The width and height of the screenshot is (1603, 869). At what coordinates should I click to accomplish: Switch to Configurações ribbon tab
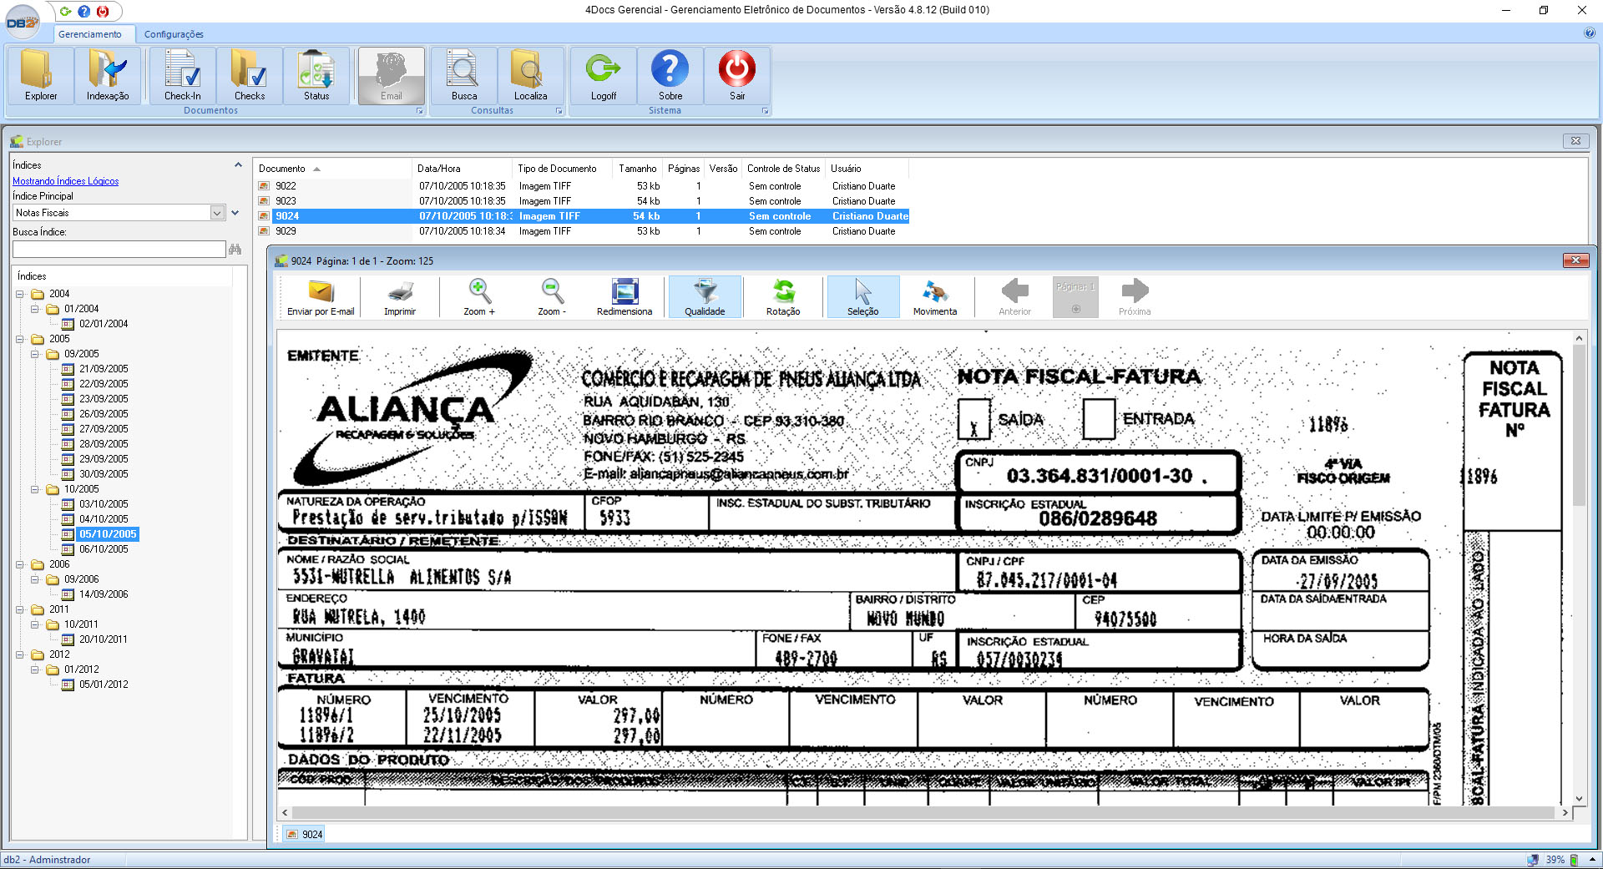174,34
